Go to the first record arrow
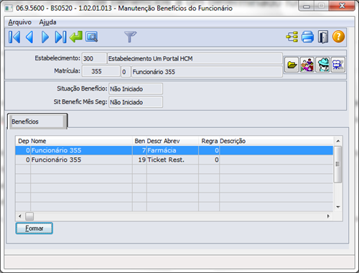 pos(14,37)
